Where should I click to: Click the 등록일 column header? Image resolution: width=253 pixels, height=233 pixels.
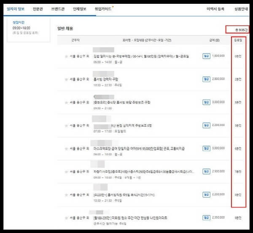pos(238,40)
